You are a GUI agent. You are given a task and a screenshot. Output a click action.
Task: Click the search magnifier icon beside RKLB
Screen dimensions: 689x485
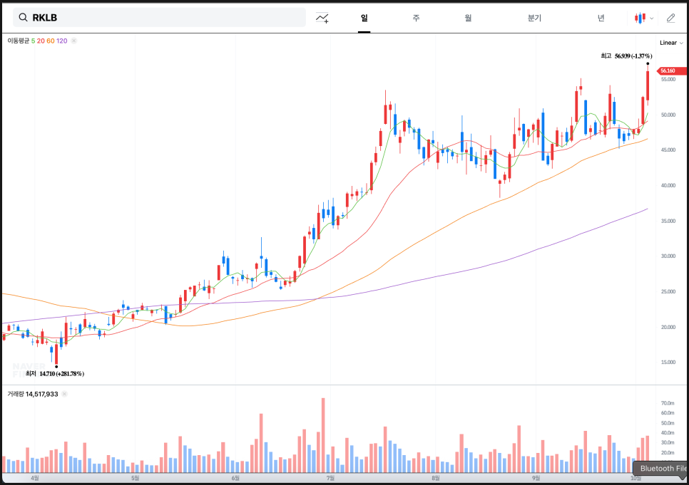23,18
